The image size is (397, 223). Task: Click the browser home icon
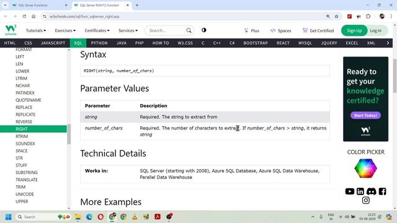click(33, 17)
